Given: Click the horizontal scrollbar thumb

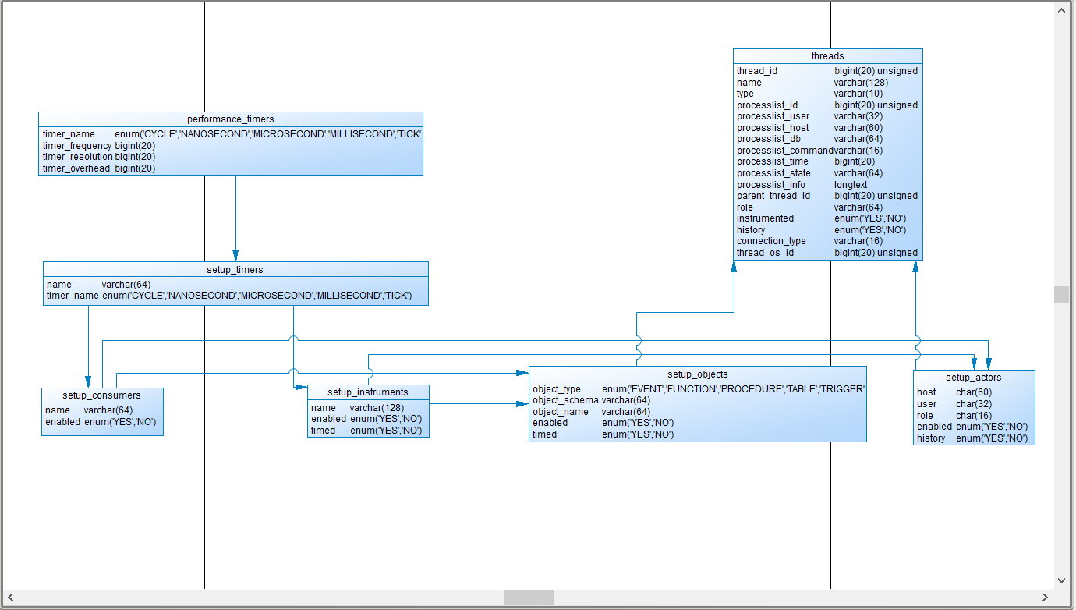Looking at the screenshot, I should [x=528, y=597].
